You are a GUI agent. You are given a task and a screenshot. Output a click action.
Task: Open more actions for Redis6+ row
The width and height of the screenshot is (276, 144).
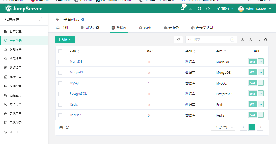click(x=261, y=115)
